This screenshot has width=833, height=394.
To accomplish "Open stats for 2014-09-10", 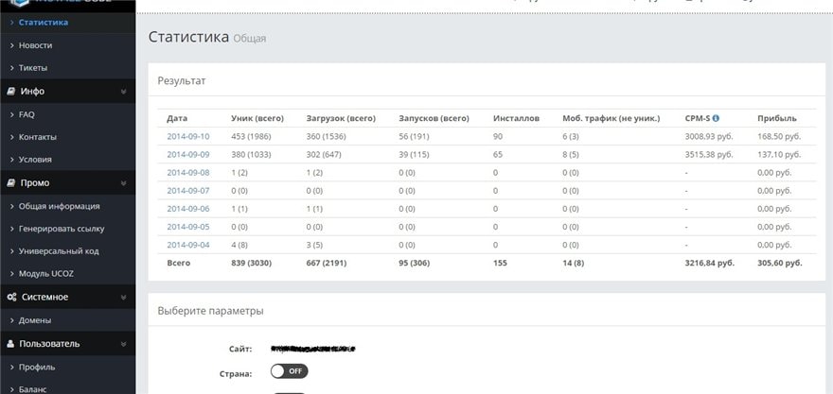I will point(188,136).
